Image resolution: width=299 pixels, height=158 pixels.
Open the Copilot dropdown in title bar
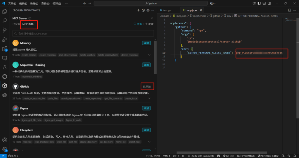pos(213,3)
